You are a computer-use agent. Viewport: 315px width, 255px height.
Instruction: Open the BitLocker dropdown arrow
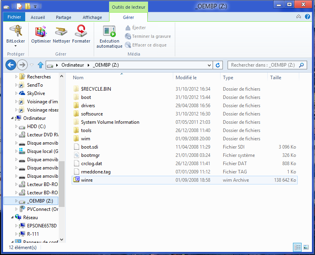pos(15,46)
